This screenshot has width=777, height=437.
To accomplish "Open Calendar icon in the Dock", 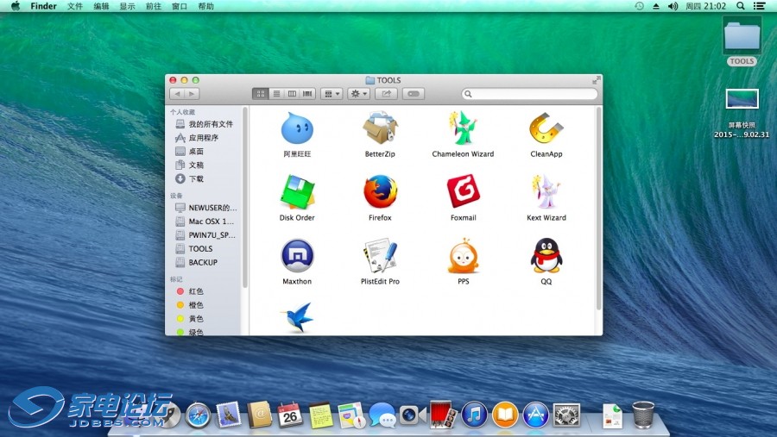I will coord(290,415).
